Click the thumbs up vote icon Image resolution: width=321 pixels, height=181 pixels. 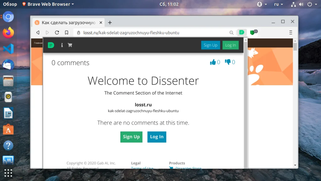tap(213, 62)
